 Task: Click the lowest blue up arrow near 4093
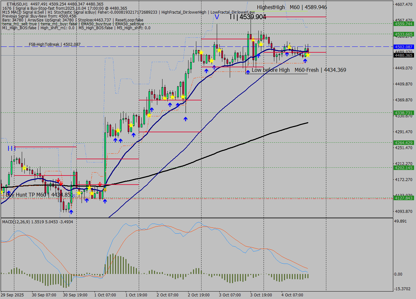tap(71, 212)
